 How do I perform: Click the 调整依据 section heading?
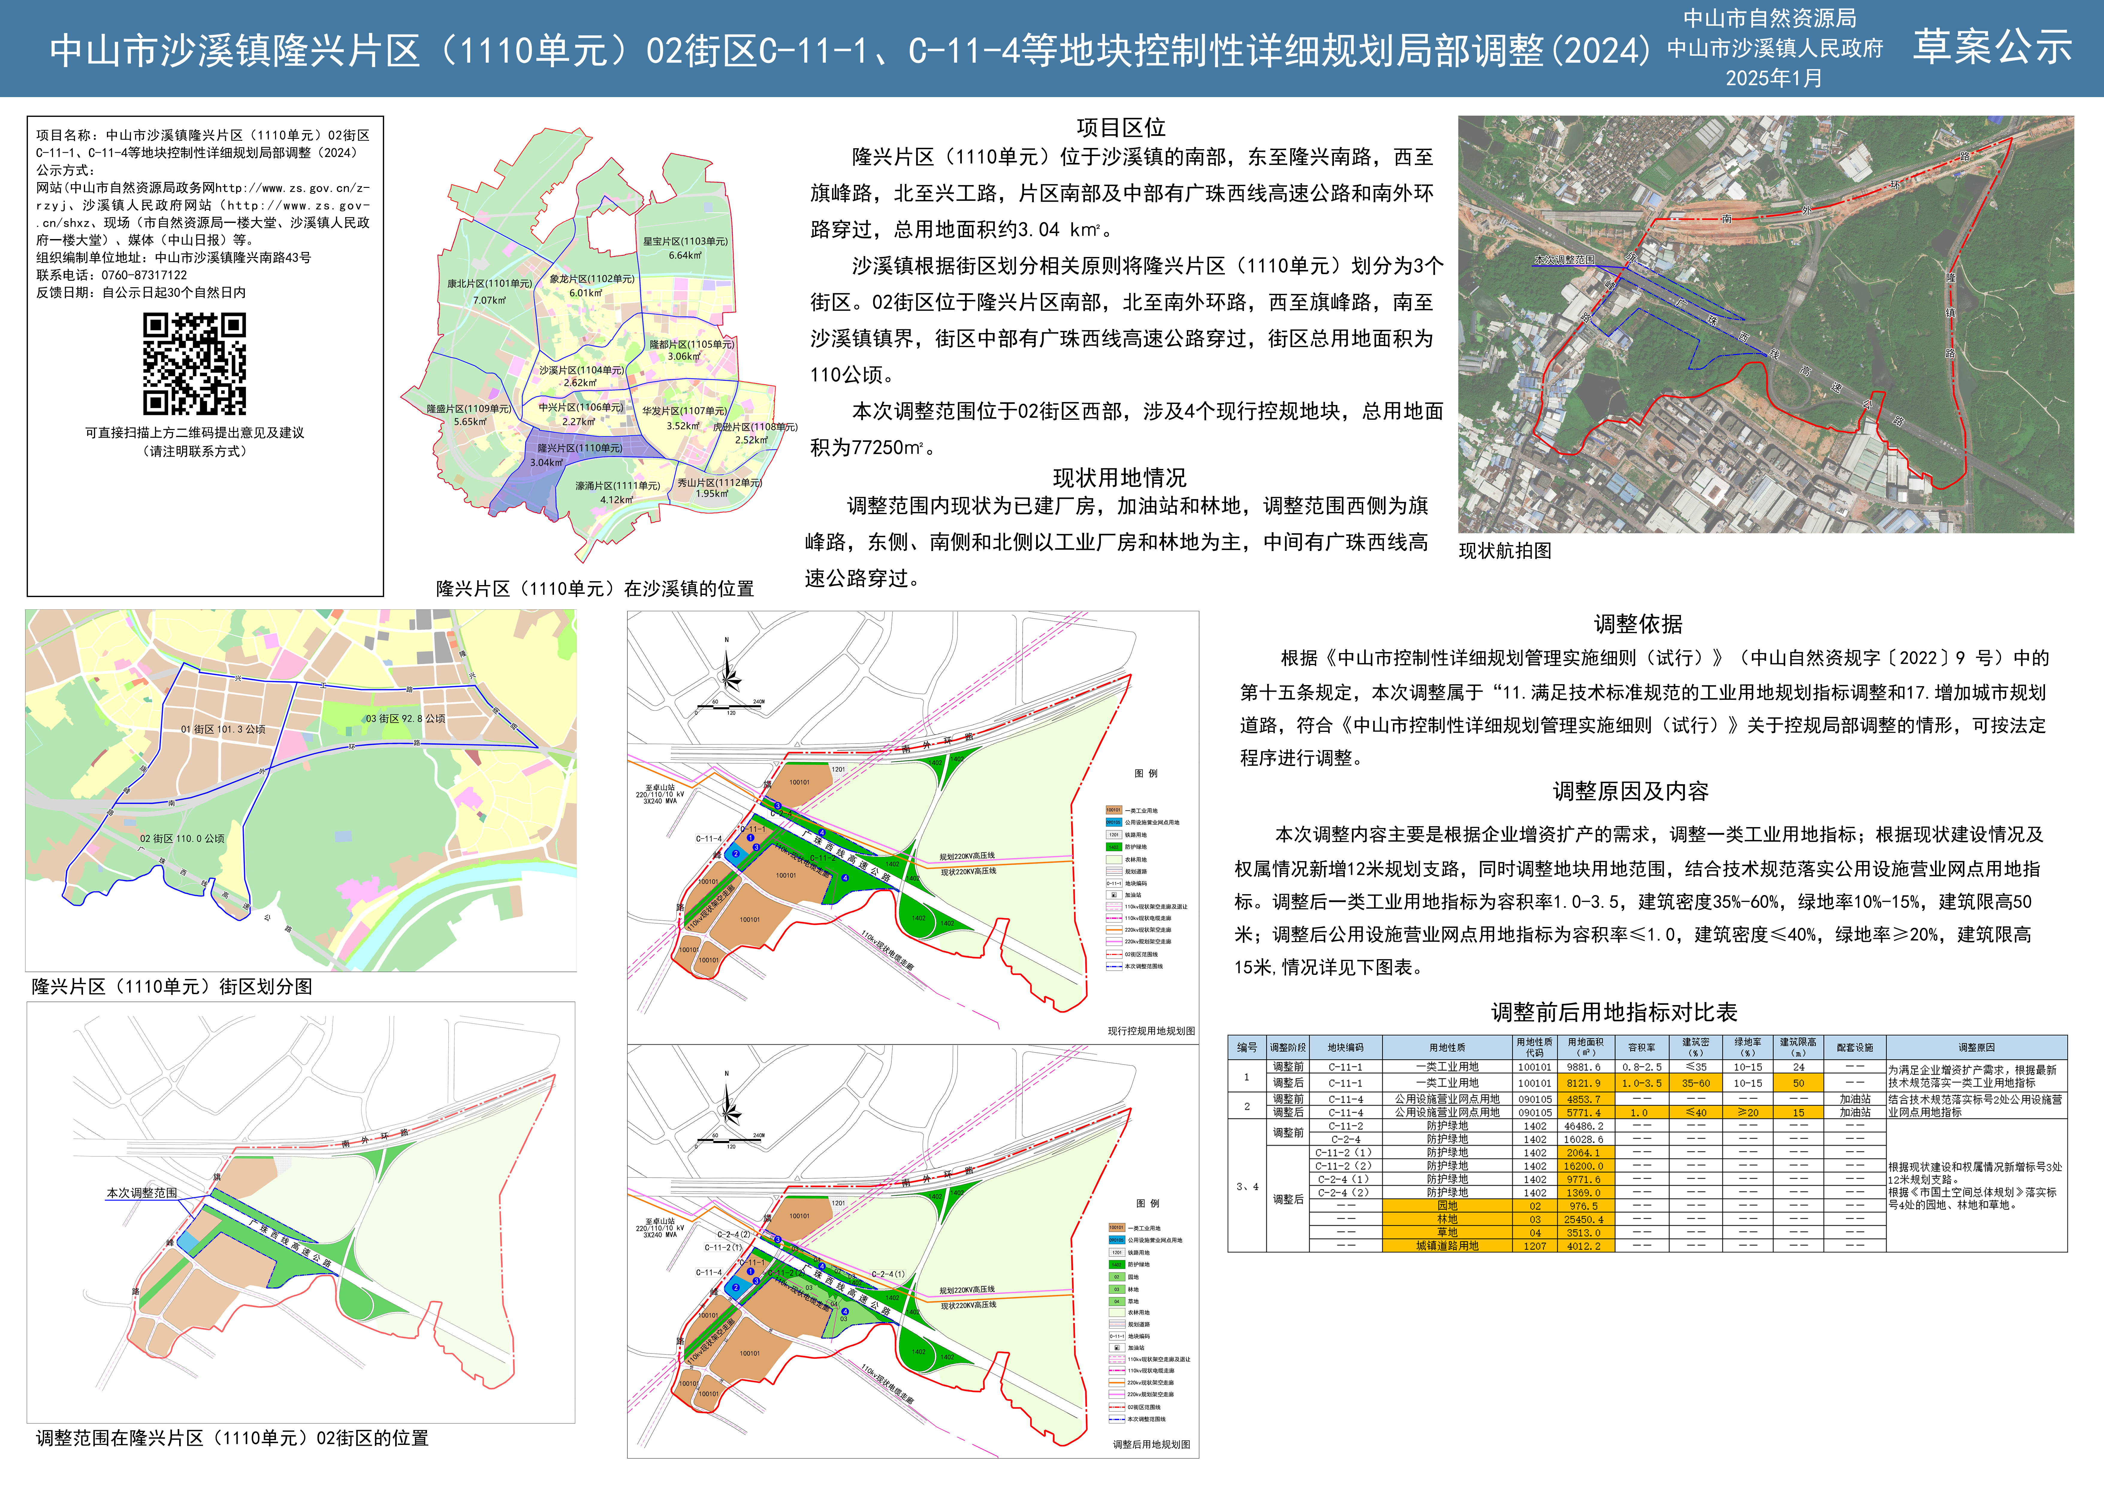pos(1638,624)
